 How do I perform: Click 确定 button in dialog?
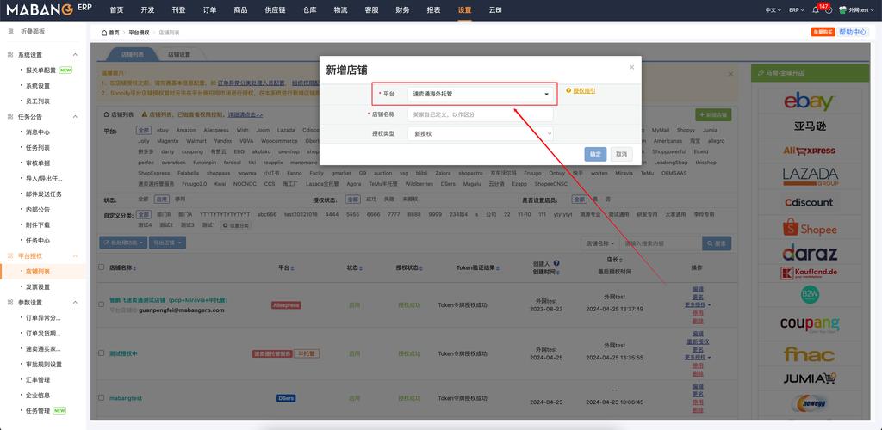pyautogui.click(x=595, y=155)
